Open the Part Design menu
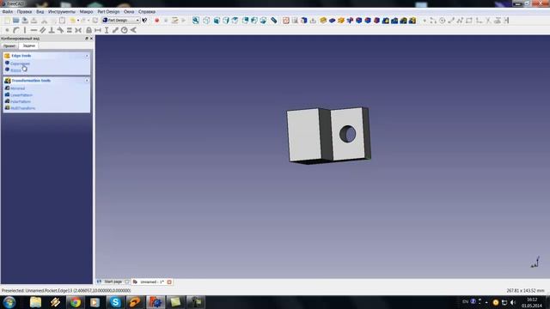Image resolution: width=550 pixels, height=309 pixels. pyautogui.click(x=108, y=11)
